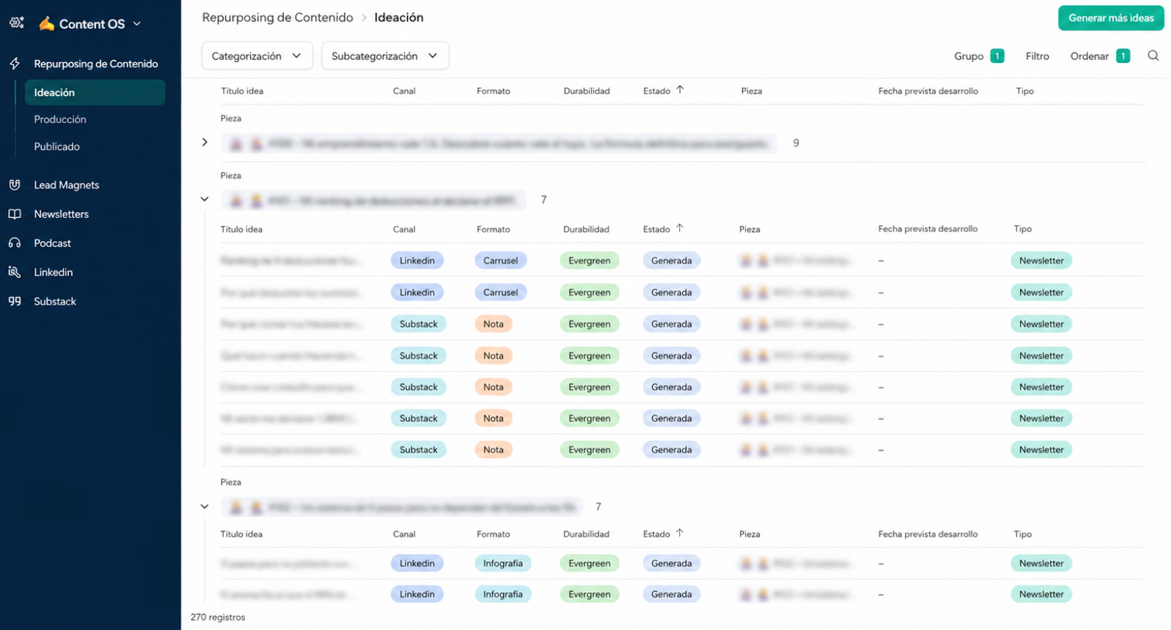Click the Podcast headphones icon
Viewport: 1171px width, 630px height.
pos(15,243)
